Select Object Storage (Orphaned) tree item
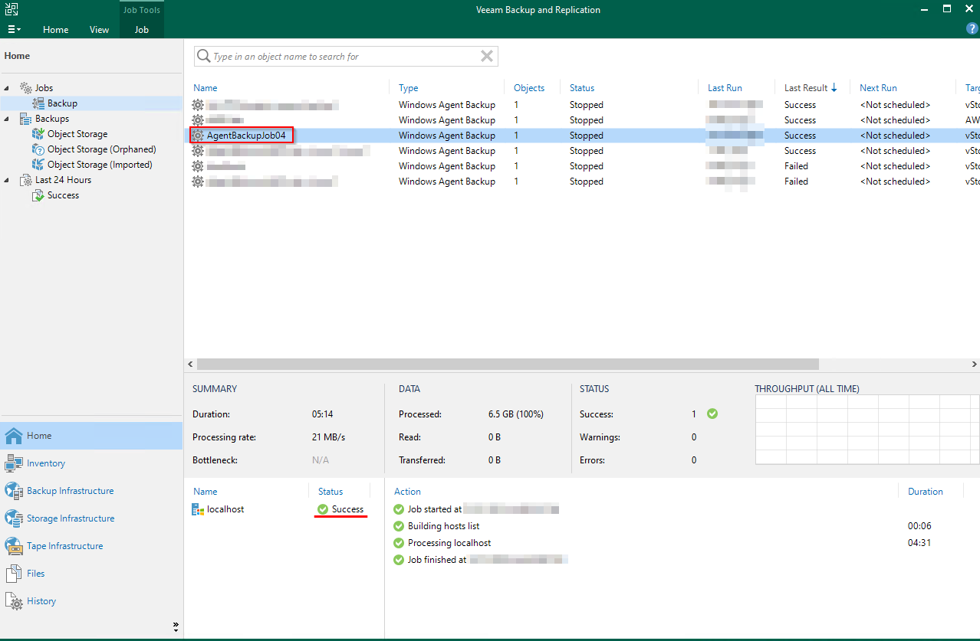The width and height of the screenshot is (980, 641). (x=101, y=149)
